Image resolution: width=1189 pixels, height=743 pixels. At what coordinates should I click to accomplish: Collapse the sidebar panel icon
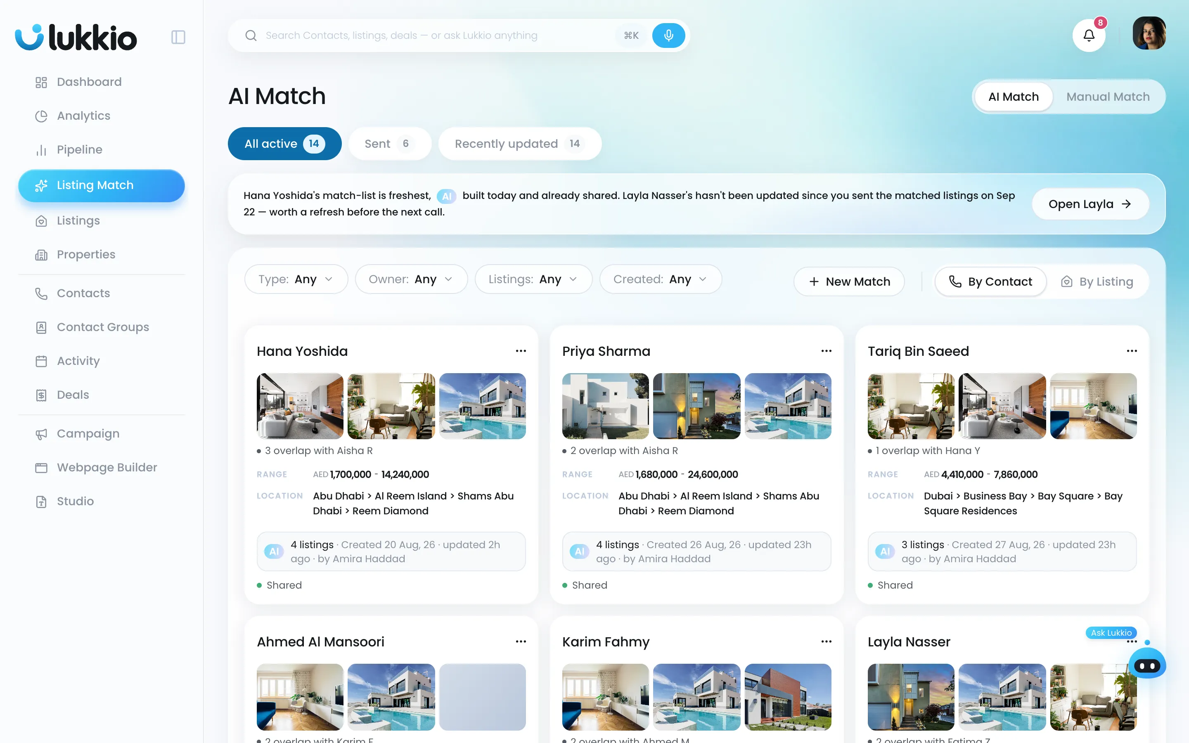tap(178, 37)
